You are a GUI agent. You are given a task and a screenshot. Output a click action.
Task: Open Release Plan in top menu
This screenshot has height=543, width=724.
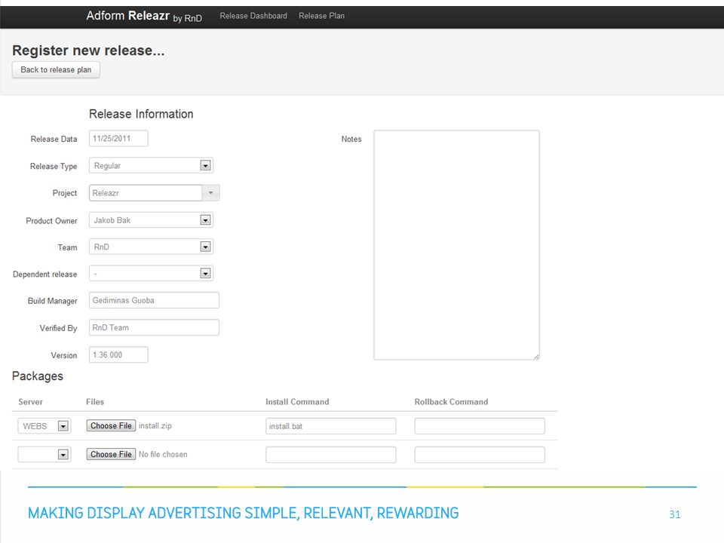[321, 16]
